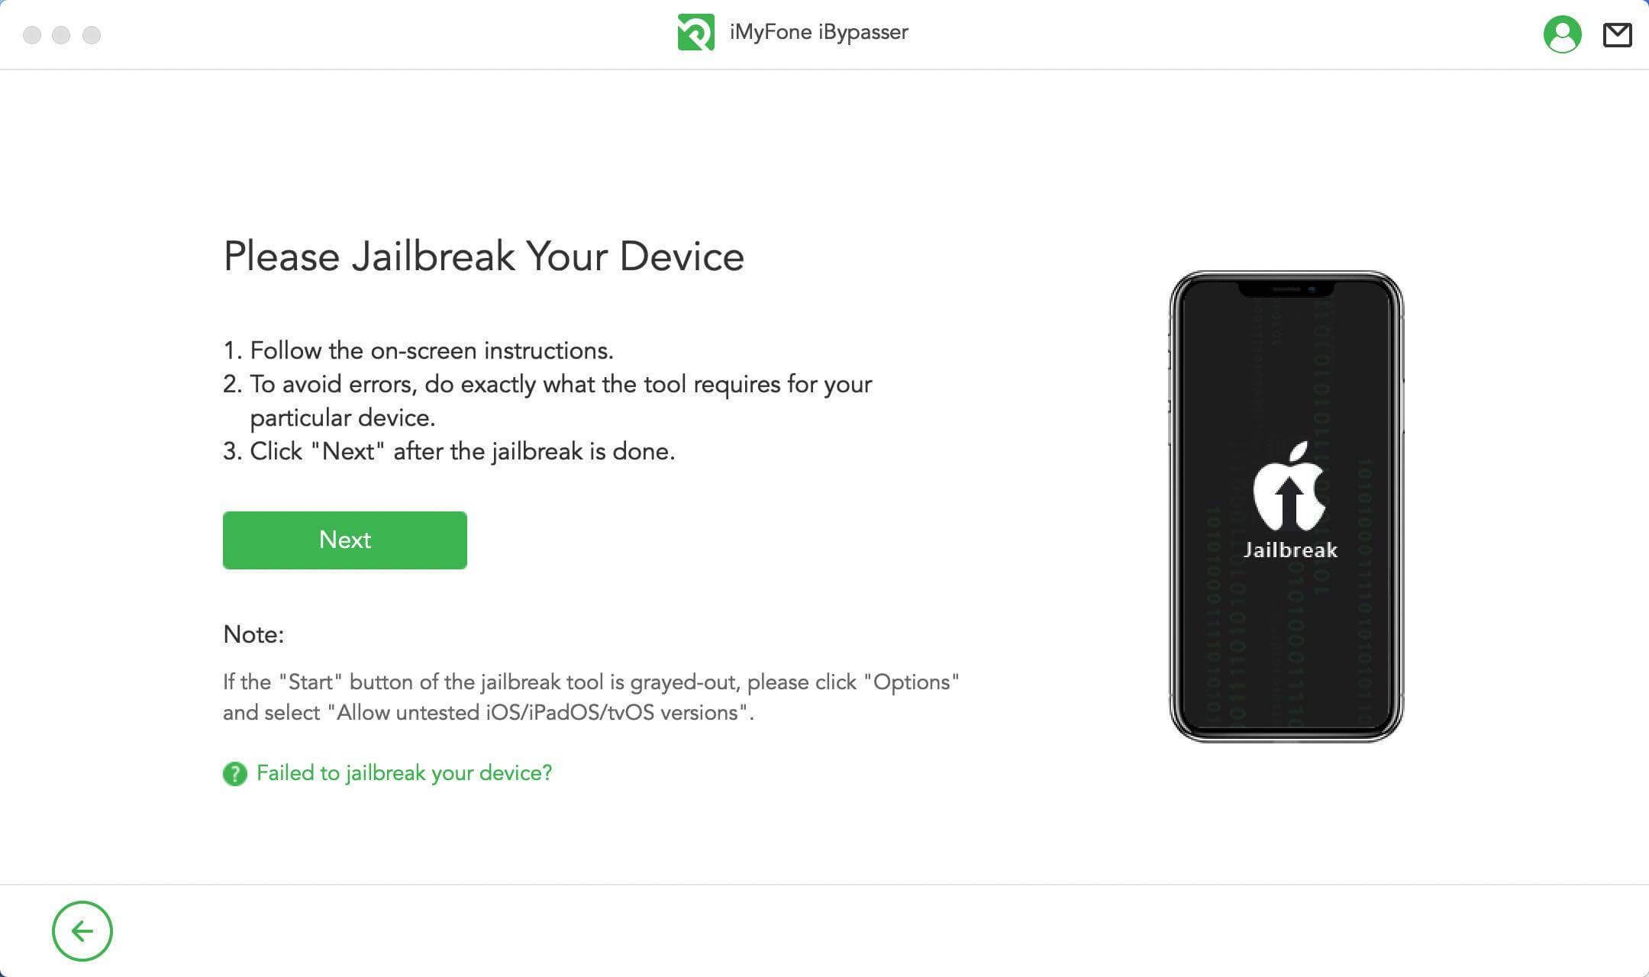Click the Next button to proceed
Viewport: 1649px width, 977px height.
(344, 539)
